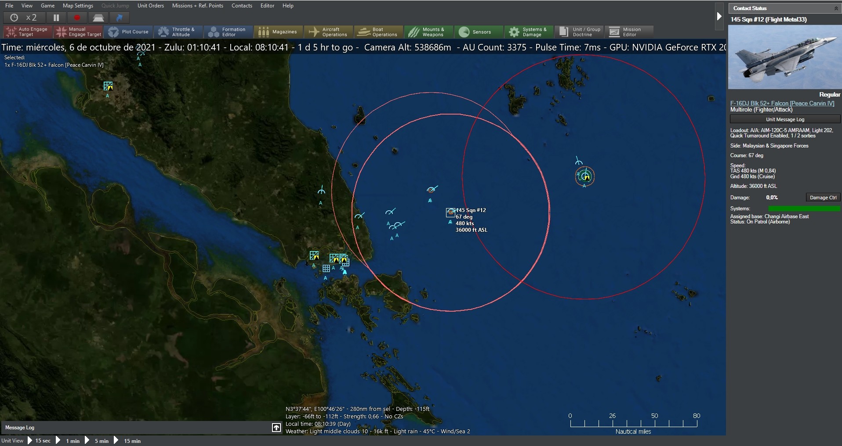This screenshot has height=446, width=842.
Task: Open the Formation Editor
Action: (228, 32)
